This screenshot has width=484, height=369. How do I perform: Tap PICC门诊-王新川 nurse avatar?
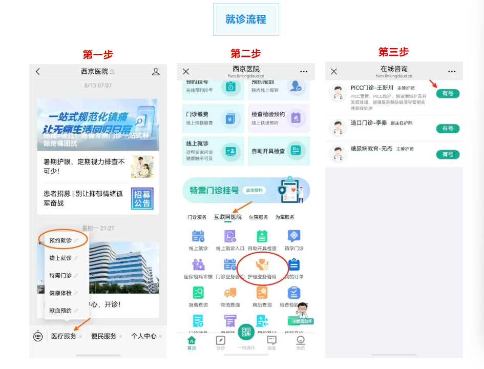tap(338, 94)
